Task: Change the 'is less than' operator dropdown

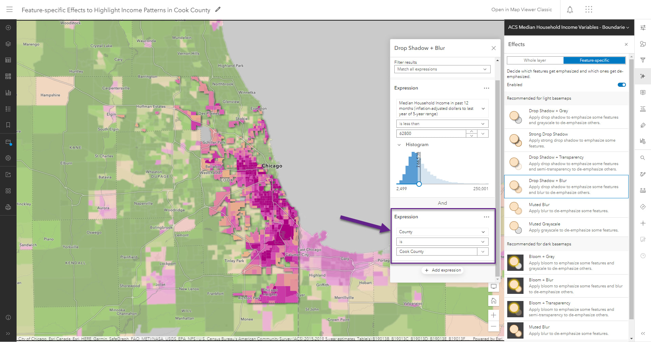Action: [x=442, y=124]
